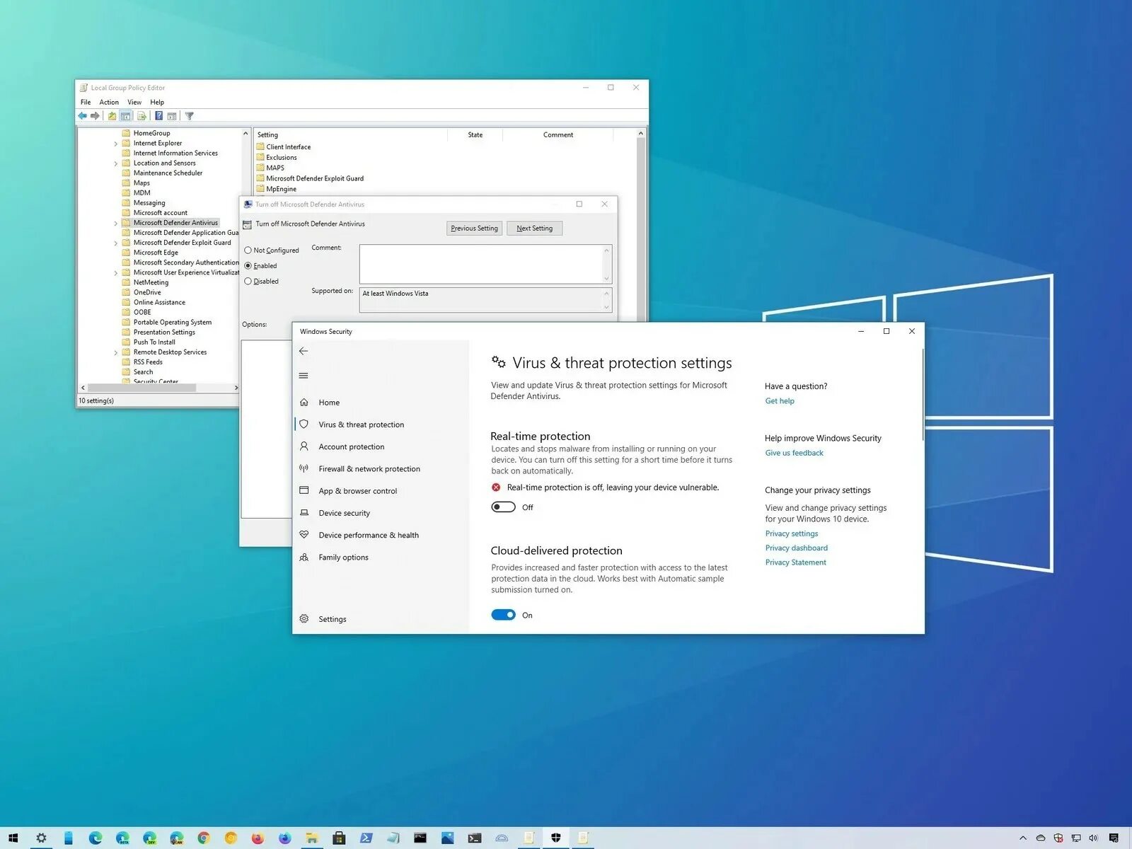Turn off the Cloud-delivered protection toggle
Image resolution: width=1132 pixels, height=849 pixels.
503,615
